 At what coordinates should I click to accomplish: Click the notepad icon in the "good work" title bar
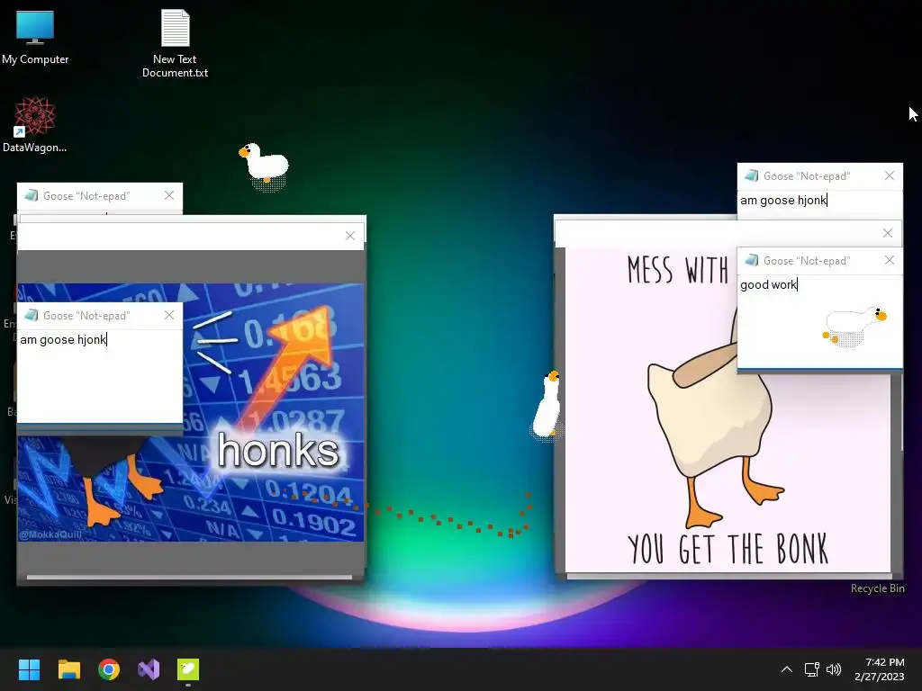pyautogui.click(x=752, y=260)
